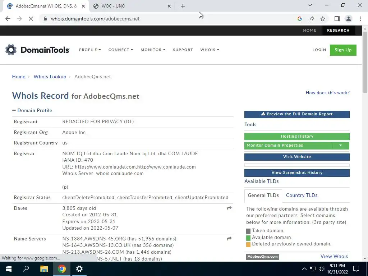Select the General TLDs tab
This screenshot has height=276, width=368.
263,195
